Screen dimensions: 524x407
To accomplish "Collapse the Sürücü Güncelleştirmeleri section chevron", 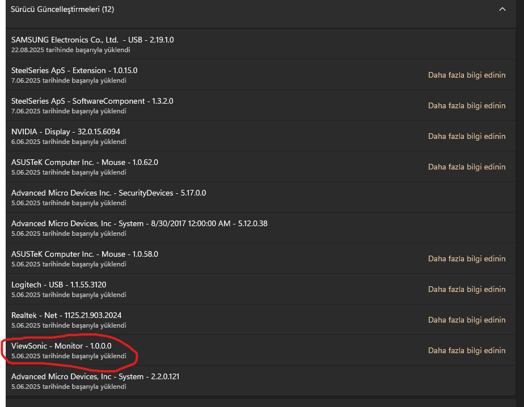I will pos(502,10).
